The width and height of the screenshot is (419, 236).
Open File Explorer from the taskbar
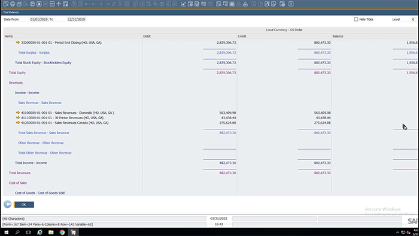coord(51,232)
